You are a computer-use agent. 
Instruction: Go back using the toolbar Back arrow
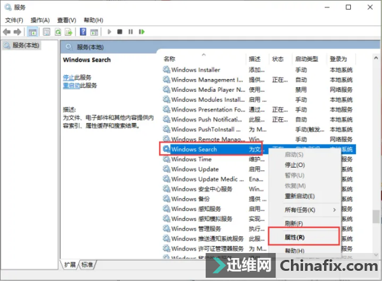pyautogui.click(x=6, y=32)
